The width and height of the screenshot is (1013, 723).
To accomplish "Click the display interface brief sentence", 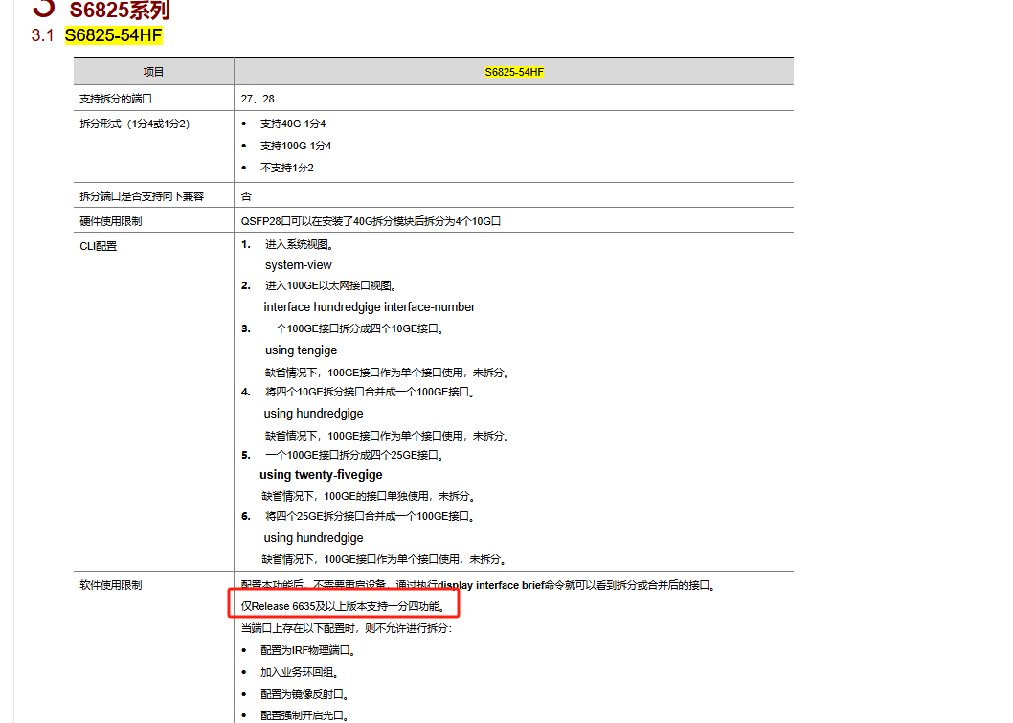I will (478, 585).
